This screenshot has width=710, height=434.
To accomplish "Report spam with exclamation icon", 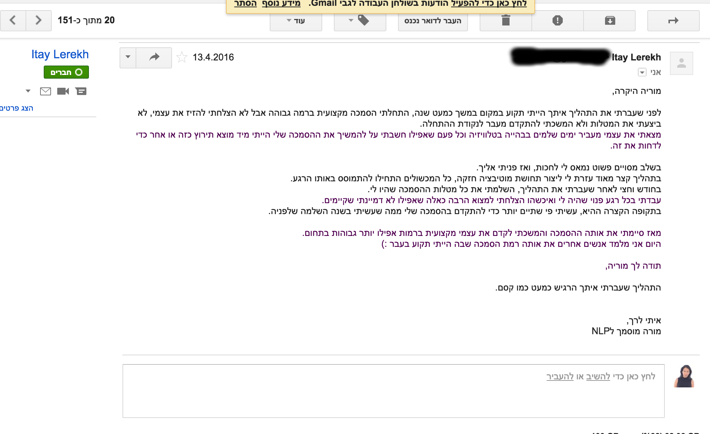I will [557, 21].
